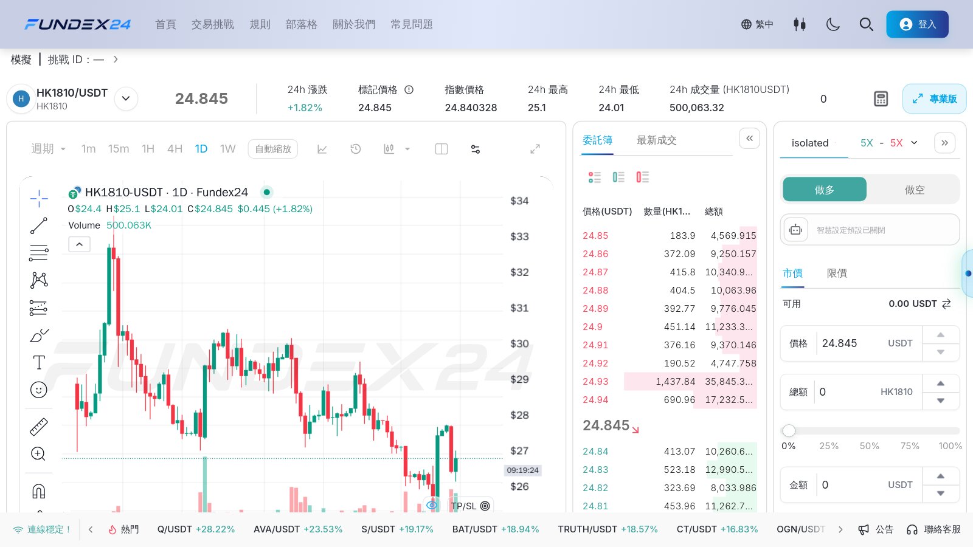Toggle chart layout split view
The height and width of the screenshot is (547, 973).
pos(441,149)
